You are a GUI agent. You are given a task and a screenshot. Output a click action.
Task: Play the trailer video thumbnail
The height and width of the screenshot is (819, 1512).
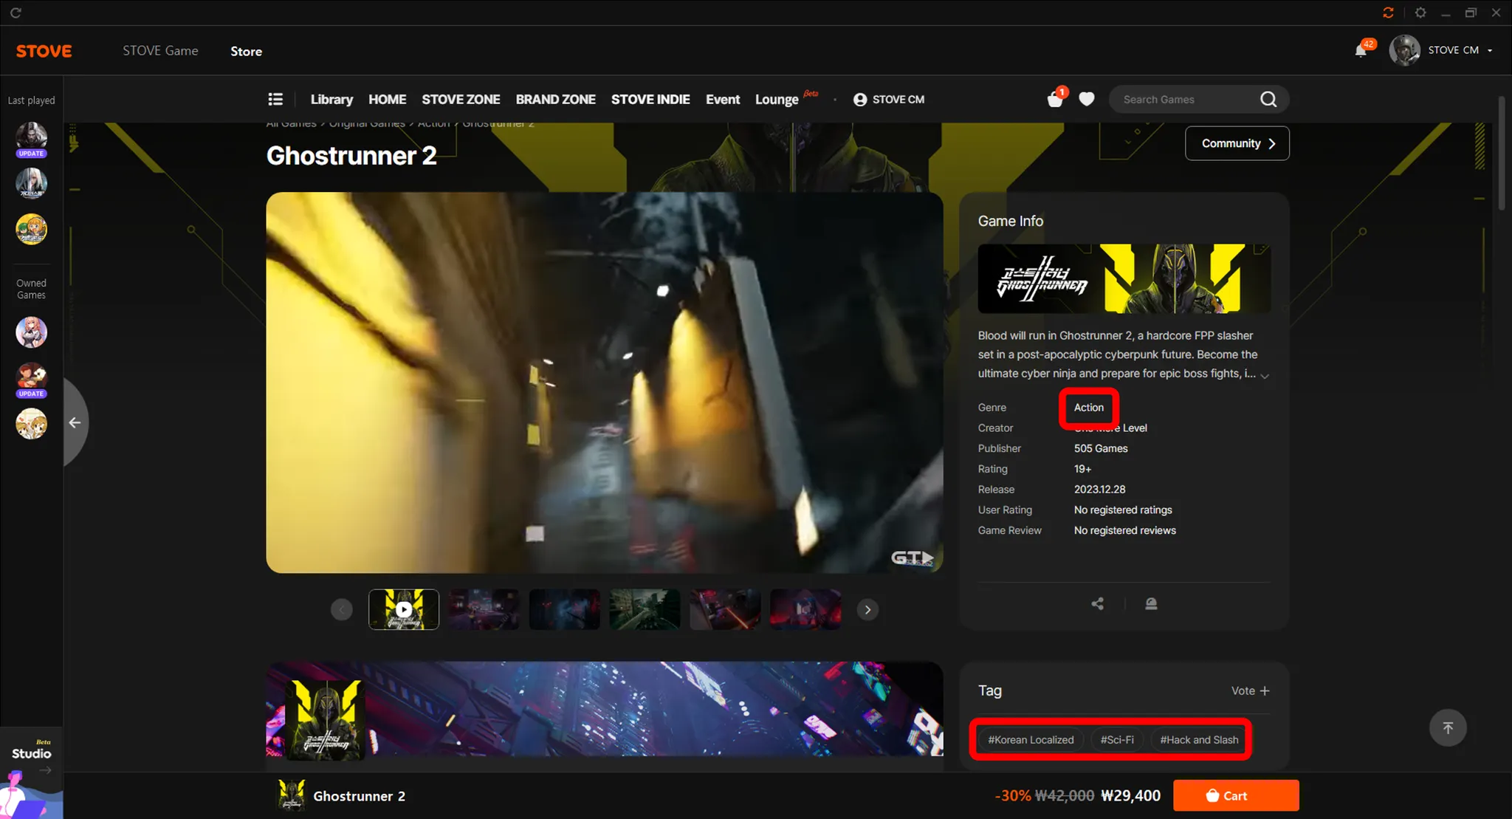click(x=404, y=609)
